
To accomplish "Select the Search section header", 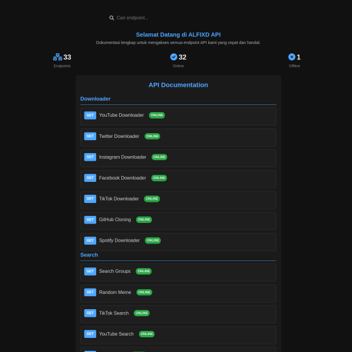I will 89,255.
